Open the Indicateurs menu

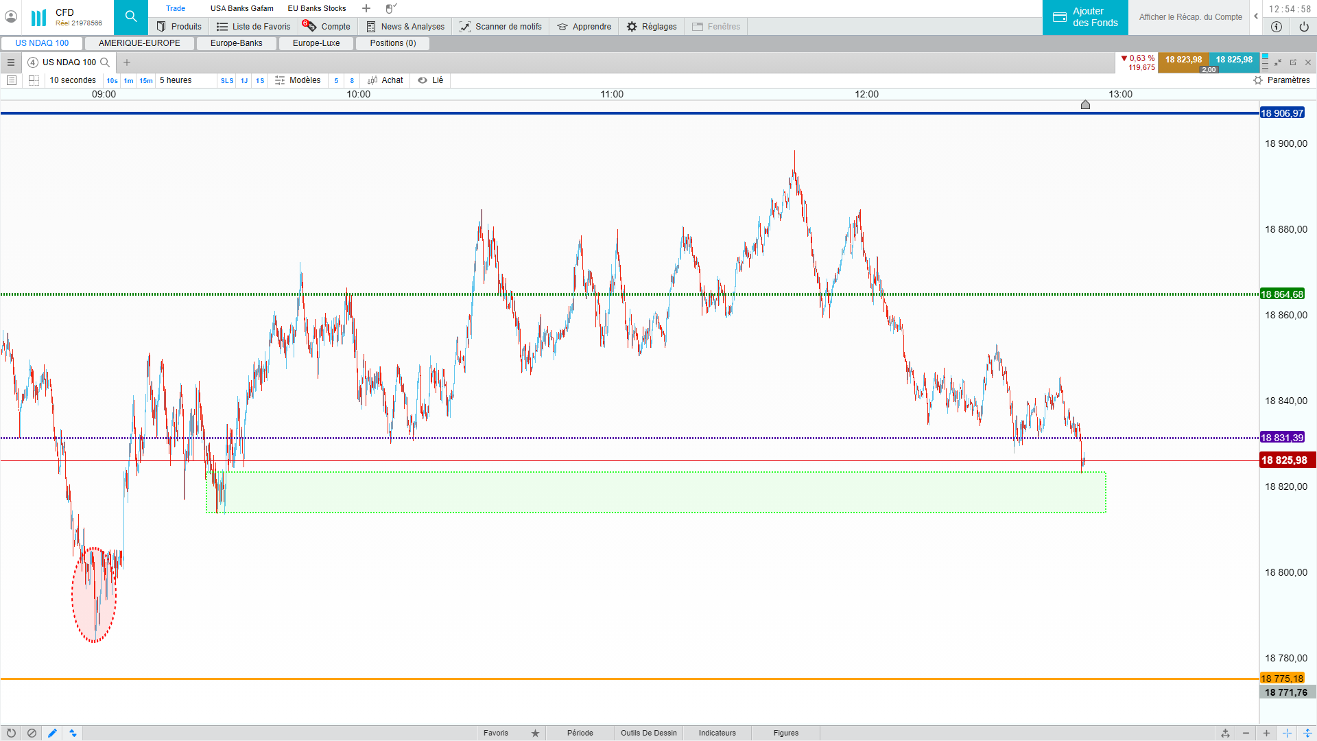pos(717,733)
